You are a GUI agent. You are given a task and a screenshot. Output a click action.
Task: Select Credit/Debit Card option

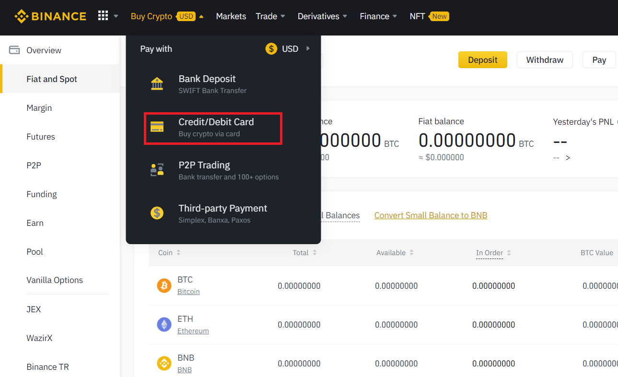coord(213,128)
